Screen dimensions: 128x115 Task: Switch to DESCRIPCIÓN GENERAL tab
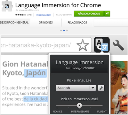click(14, 22)
